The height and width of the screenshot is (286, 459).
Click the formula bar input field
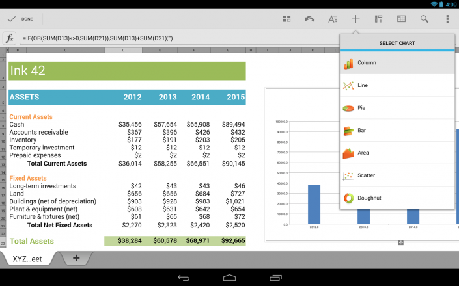[178, 38]
